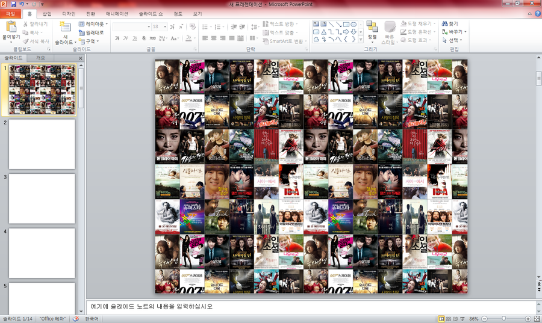Open the Replace (바꾸기) dropdown arrow
The width and height of the screenshot is (542, 323).
tap(466, 32)
